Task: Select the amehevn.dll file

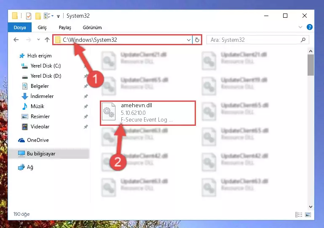Action: 148,113
